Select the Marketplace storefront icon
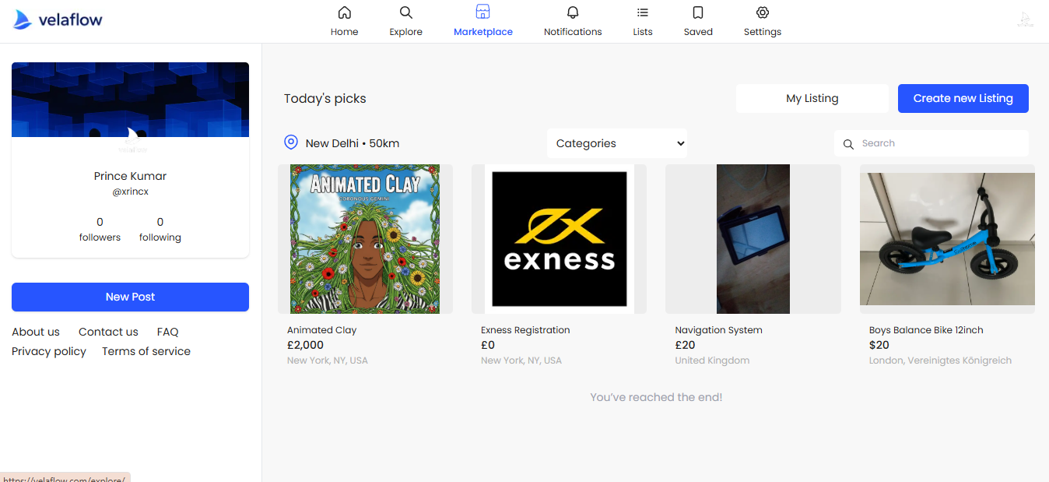 482,12
